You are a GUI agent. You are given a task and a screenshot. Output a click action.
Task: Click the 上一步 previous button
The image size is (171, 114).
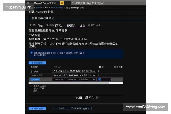(x=62, y=108)
